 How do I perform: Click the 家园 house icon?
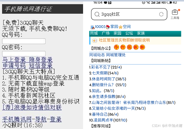pyautogui.click(x=108, y=27)
